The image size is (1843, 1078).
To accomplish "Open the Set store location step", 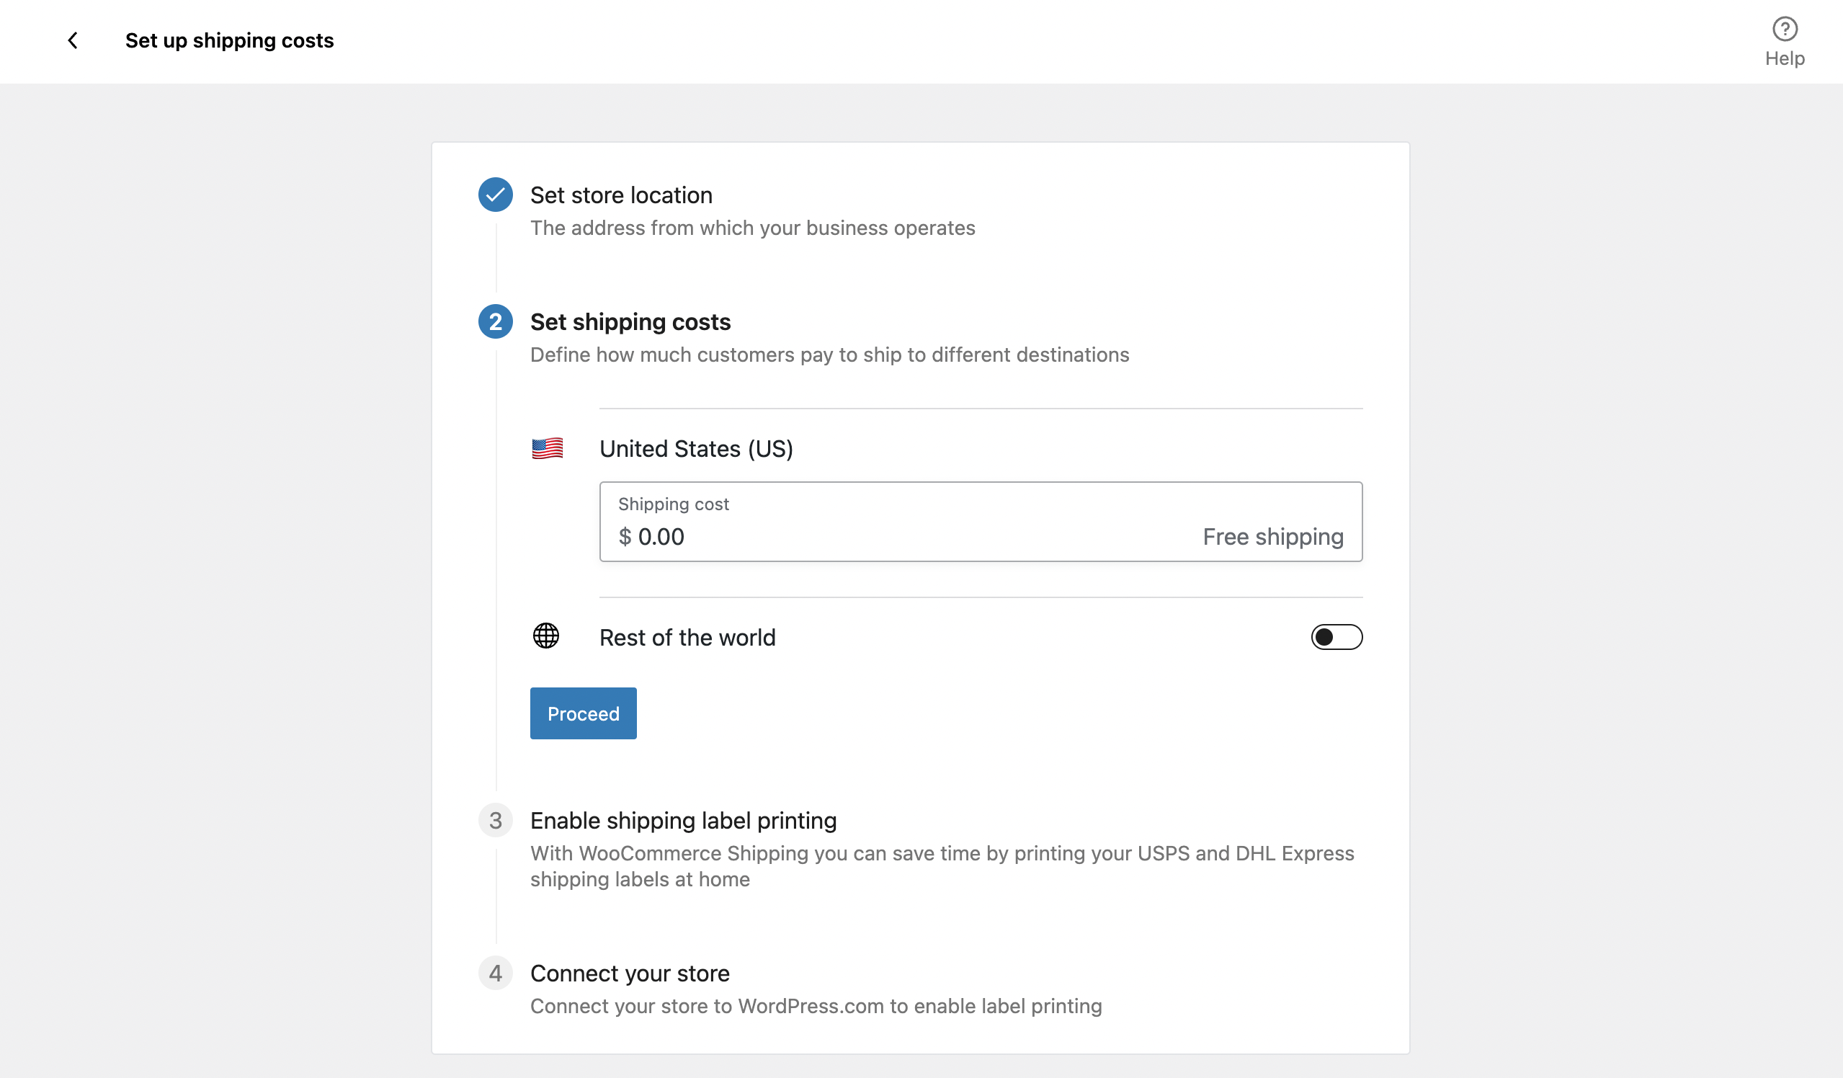I will coord(621,195).
